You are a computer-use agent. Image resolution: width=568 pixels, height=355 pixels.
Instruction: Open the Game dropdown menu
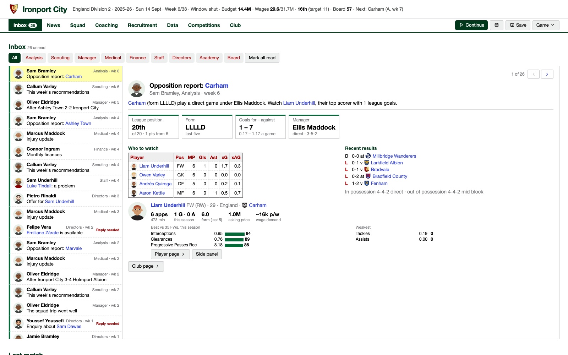click(546, 25)
